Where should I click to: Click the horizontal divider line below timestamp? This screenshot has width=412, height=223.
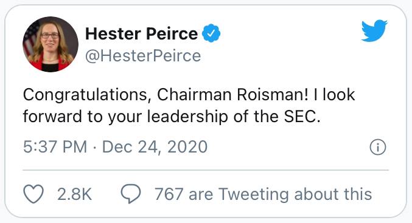pos(206,170)
